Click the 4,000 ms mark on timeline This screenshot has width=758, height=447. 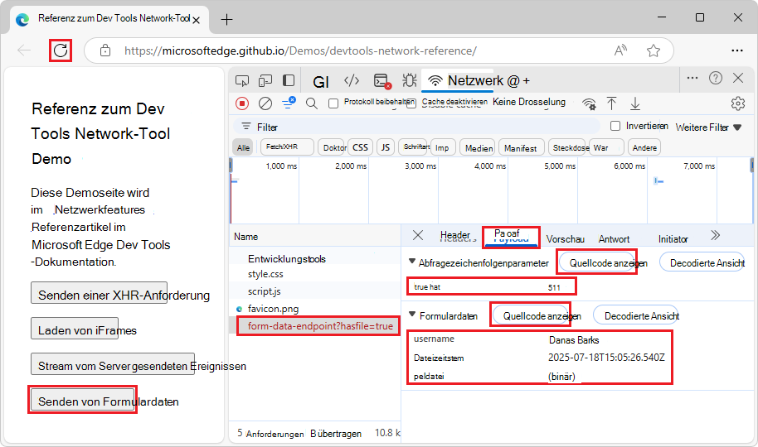pos(489,166)
